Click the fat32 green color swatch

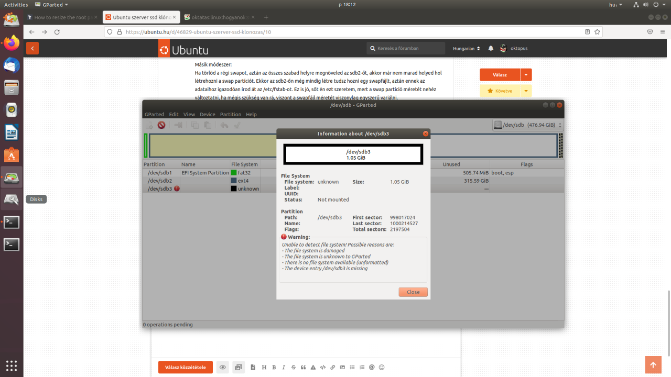(x=234, y=172)
